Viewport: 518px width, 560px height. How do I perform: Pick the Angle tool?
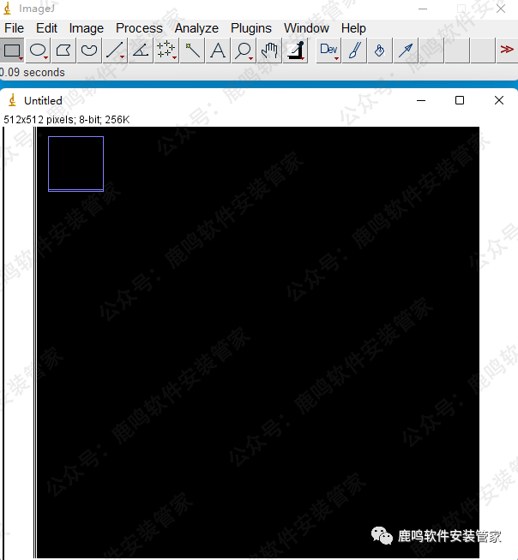coord(141,51)
